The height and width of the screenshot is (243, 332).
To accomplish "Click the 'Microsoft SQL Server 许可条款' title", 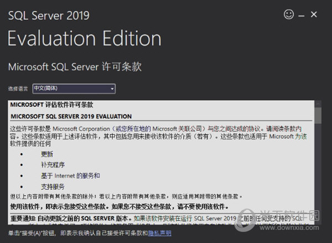I will point(75,66).
